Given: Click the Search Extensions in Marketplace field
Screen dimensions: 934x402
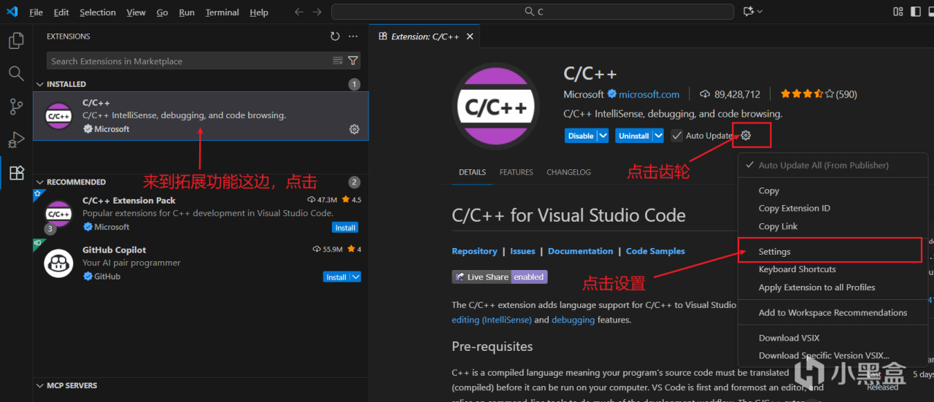Looking at the screenshot, I should [190, 61].
